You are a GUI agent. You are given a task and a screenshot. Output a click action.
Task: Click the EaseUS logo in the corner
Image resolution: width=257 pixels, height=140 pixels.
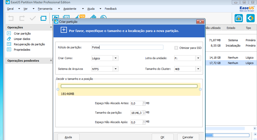click(x=247, y=9)
